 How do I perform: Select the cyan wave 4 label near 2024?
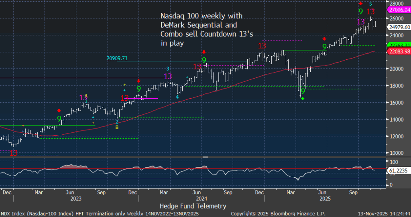tap(177, 97)
